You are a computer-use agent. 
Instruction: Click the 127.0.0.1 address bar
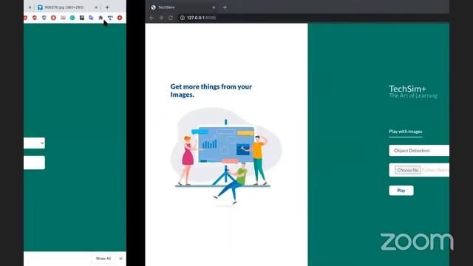pos(313,18)
